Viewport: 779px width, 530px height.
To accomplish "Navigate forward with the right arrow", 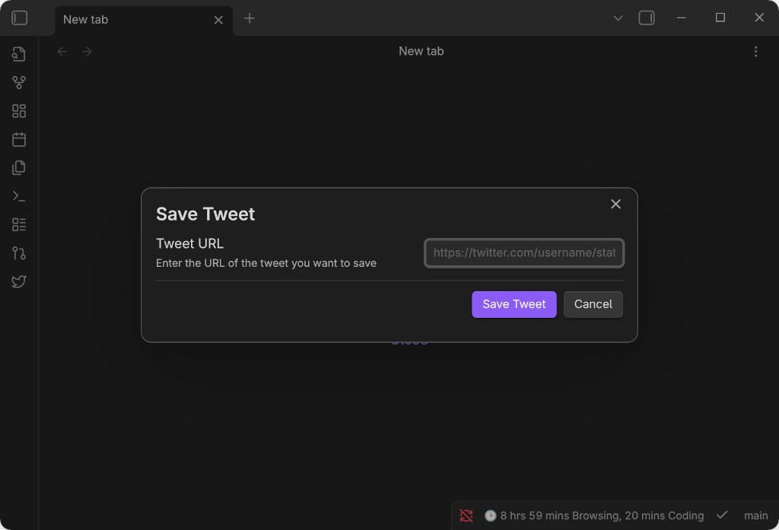I will pyautogui.click(x=87, y=52).
